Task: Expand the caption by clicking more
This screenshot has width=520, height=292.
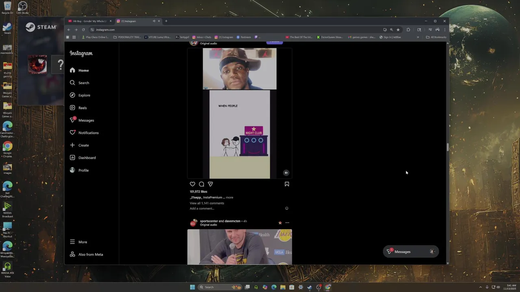Action: coord(230,198)
